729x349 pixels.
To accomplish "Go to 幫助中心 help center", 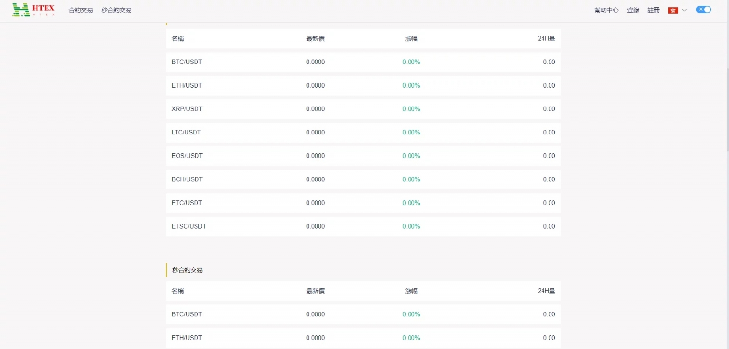I will click(x=606, y=10).
